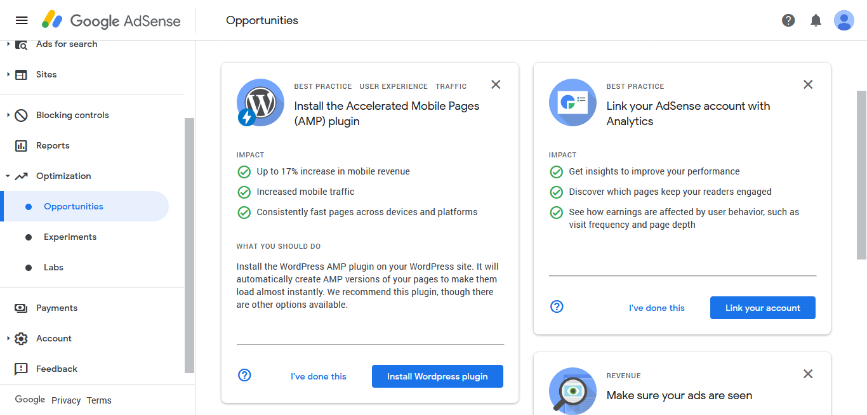Click the Help question mark icon in header

(x=788, y=20)
